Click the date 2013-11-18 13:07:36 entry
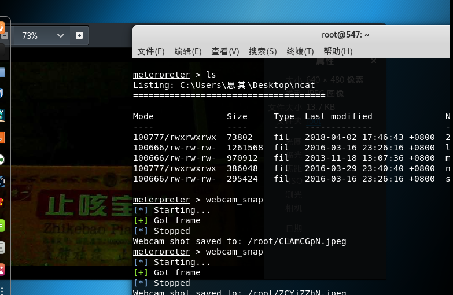The width and height of the screenshot is (453, 295). [x=354, y=158]
